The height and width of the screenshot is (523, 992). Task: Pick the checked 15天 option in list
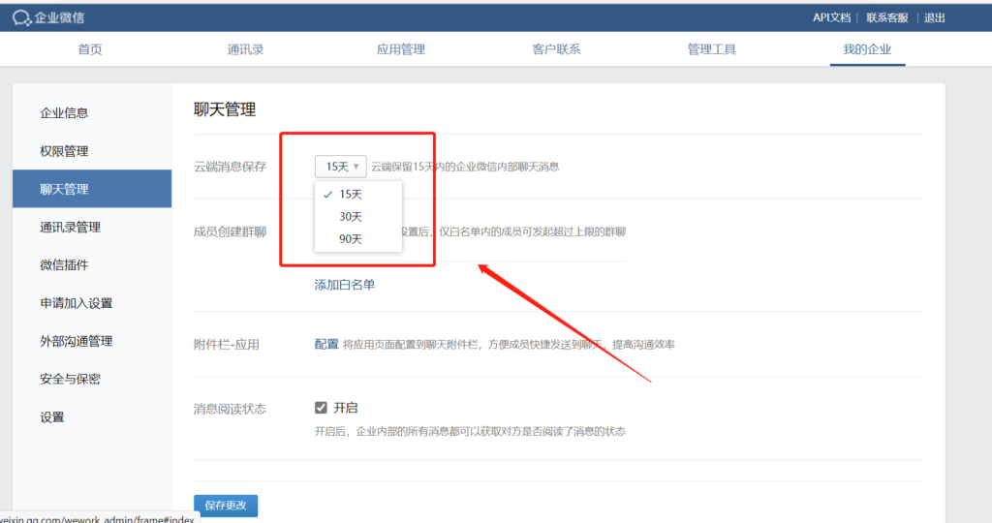351,195
